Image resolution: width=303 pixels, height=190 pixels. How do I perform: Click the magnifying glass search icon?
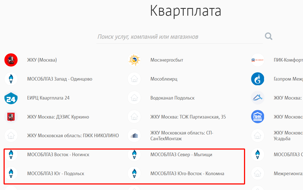click(x=268, y=36)
